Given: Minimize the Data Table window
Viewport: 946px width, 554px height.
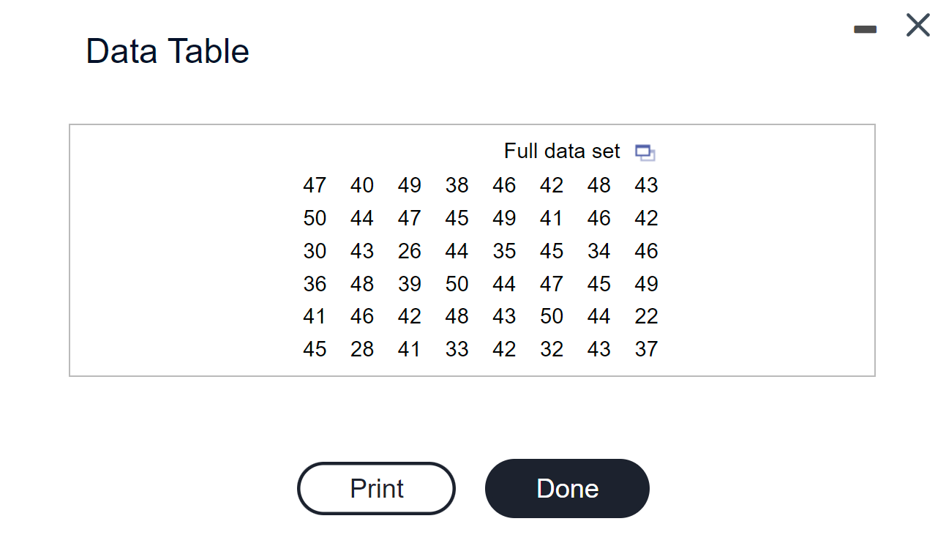Looking at the screenshot, I should [865, 29].
